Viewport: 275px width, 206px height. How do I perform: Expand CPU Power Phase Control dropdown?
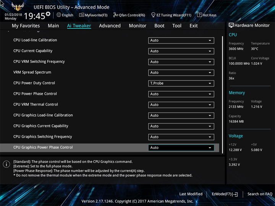tap(181, 94)
